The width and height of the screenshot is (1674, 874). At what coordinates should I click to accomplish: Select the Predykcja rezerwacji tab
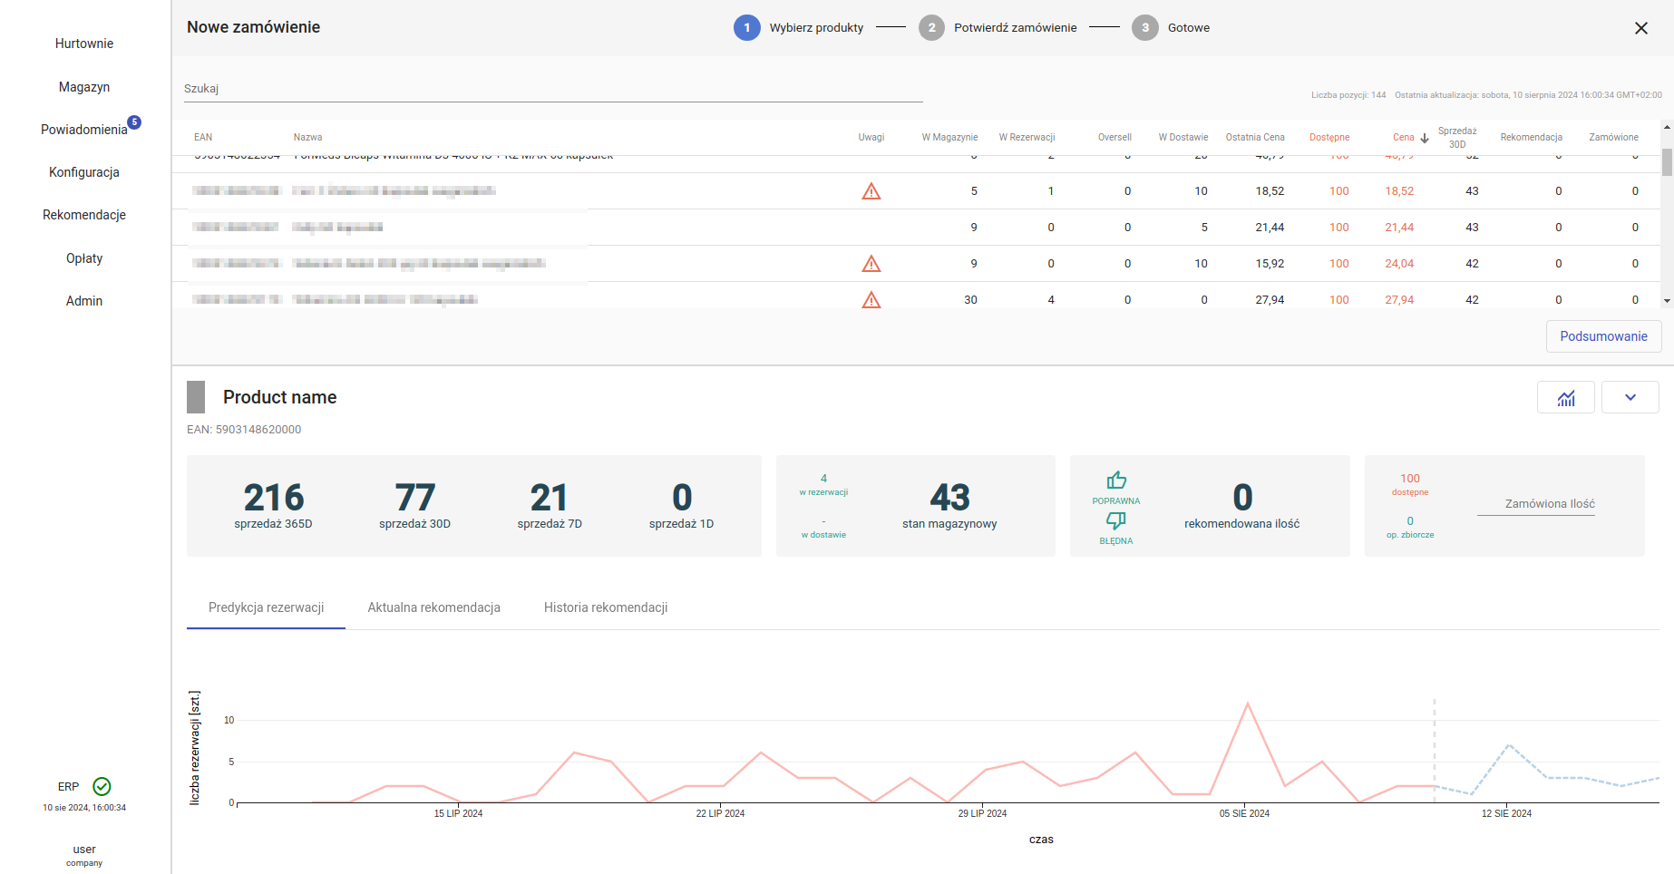point(265,607)
